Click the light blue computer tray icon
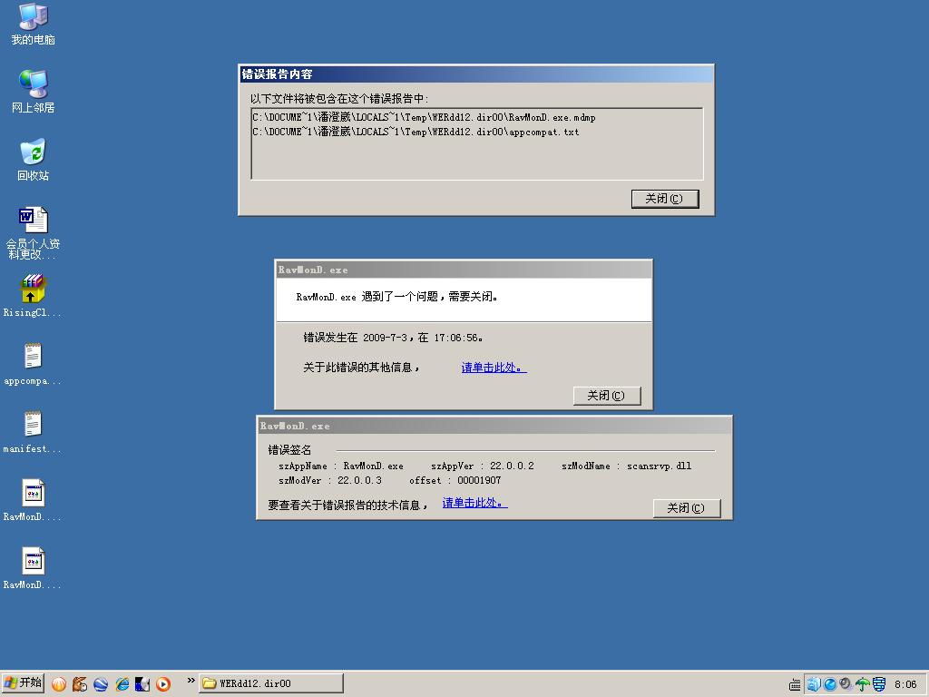The image size is (929, 697). [x=814, y=684]
